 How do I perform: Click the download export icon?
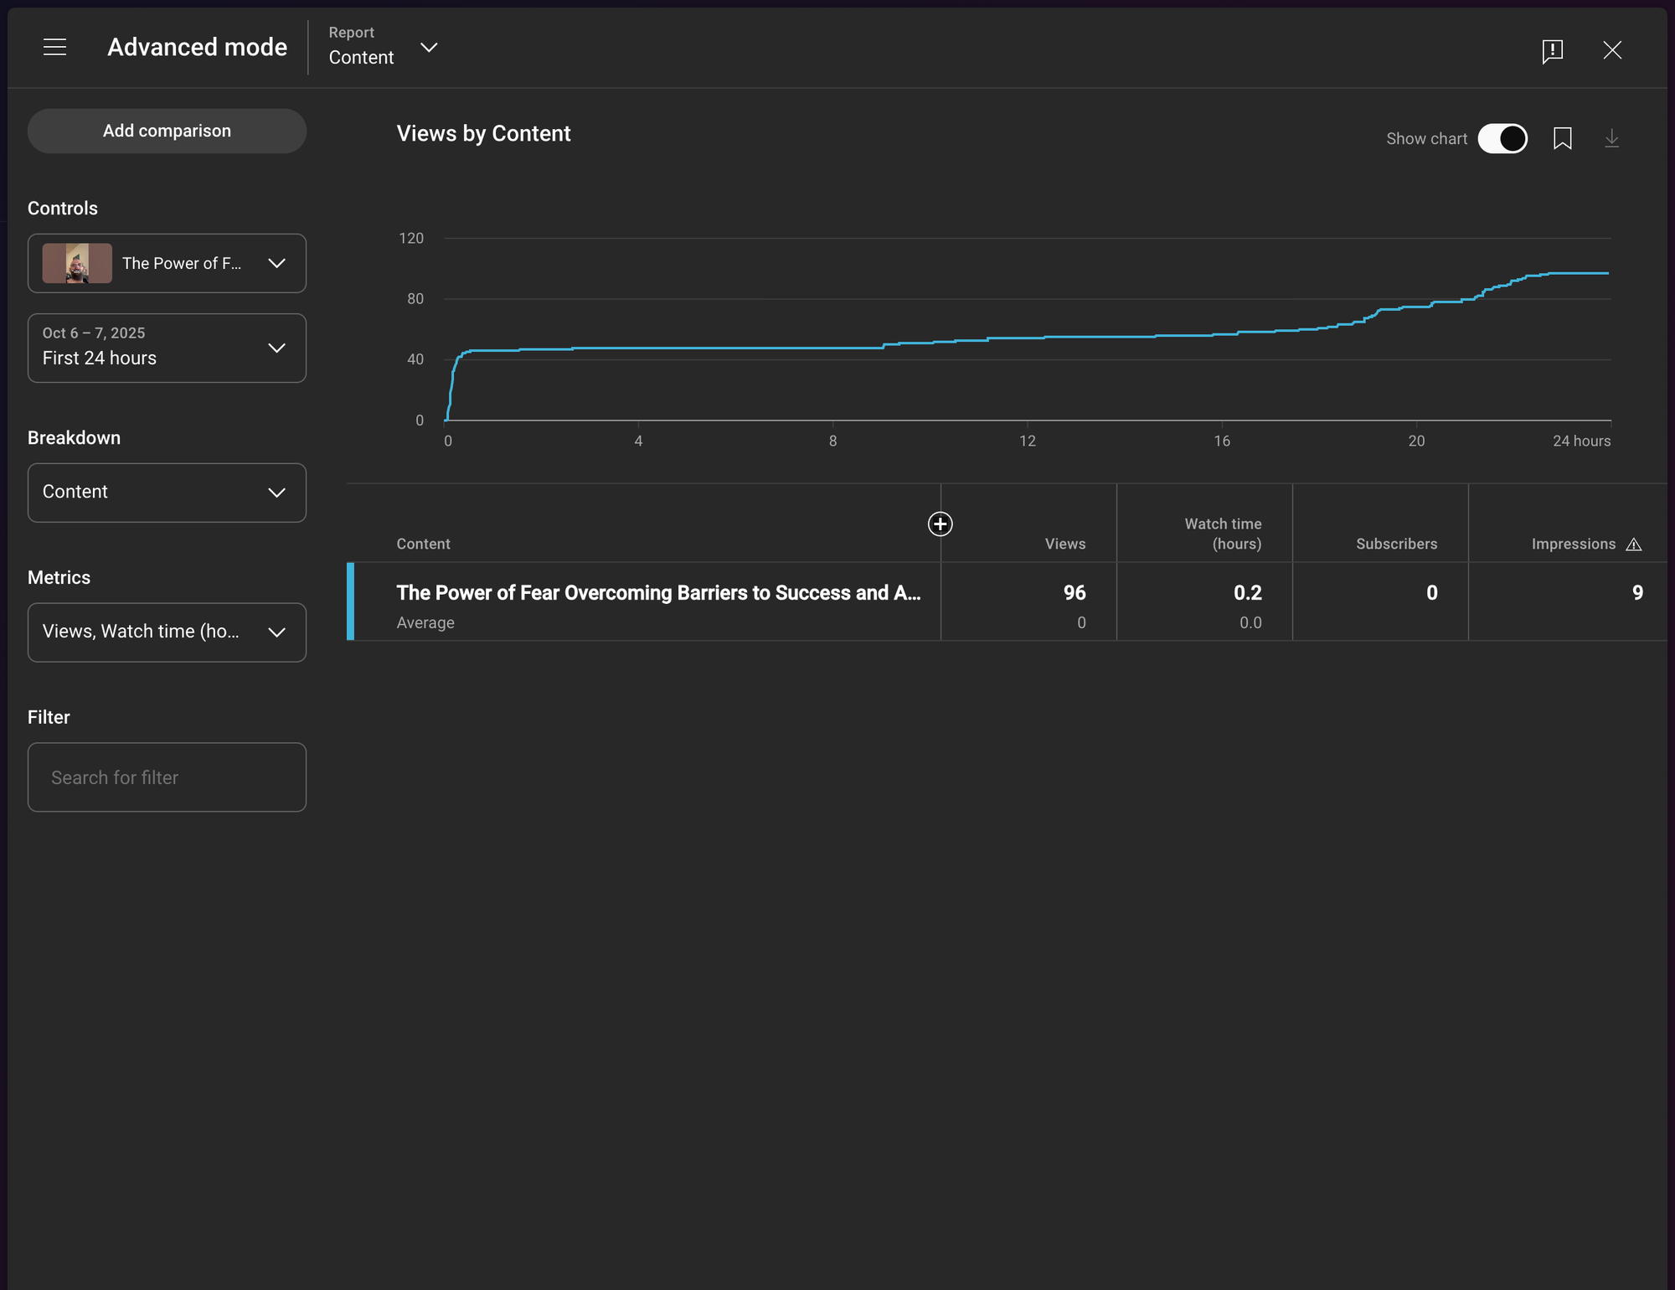click(1611, 138)
